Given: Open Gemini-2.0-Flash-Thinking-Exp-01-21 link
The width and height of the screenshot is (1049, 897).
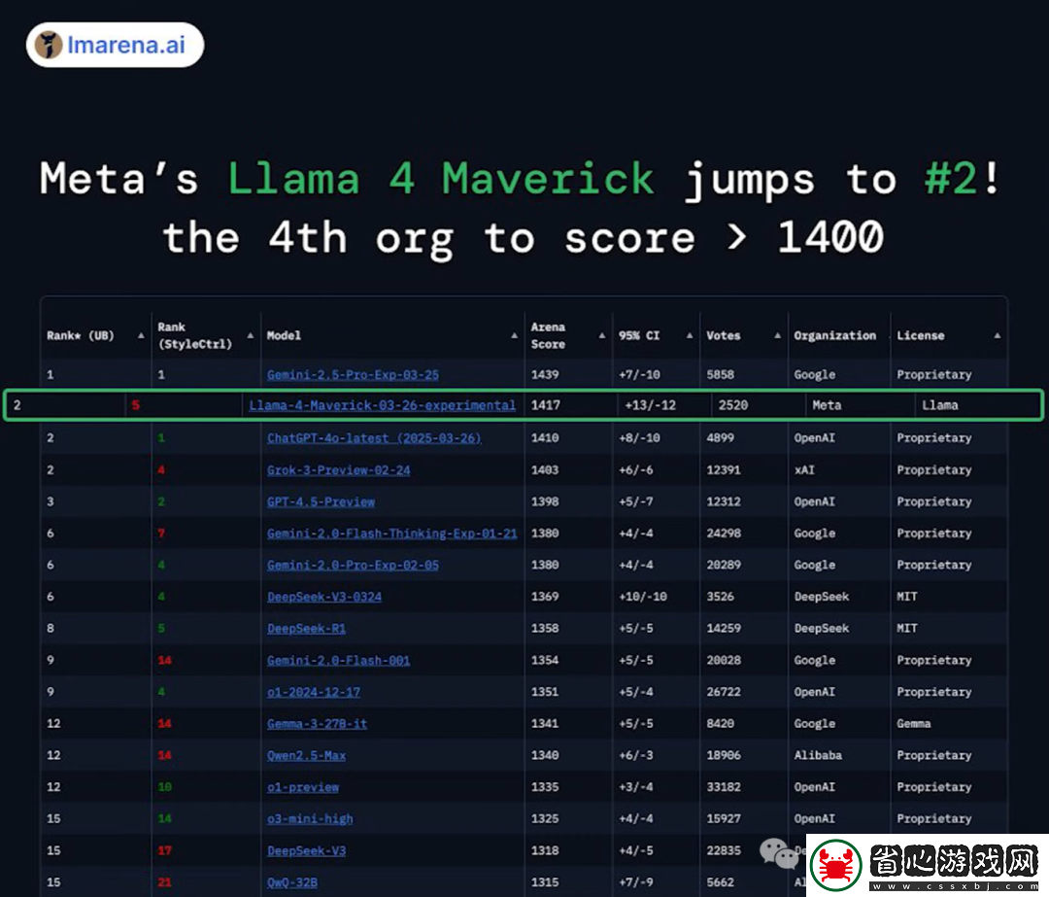Looking at the screenshot, I should click(392, 534).
